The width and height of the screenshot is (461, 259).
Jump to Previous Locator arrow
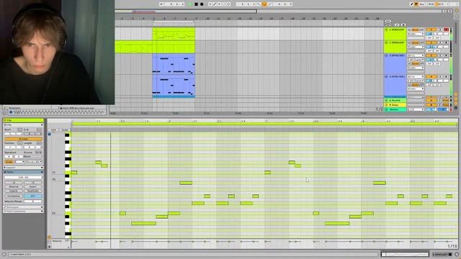(386, 24)
